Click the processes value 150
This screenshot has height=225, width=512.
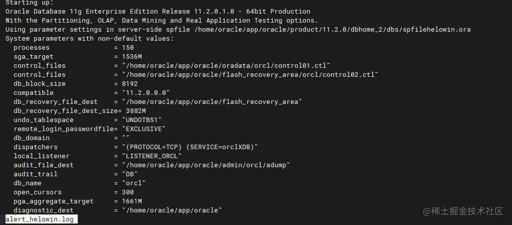tap(128, 48)
